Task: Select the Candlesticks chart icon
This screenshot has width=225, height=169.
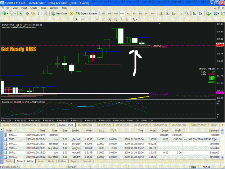Action: tap(167, 13)
